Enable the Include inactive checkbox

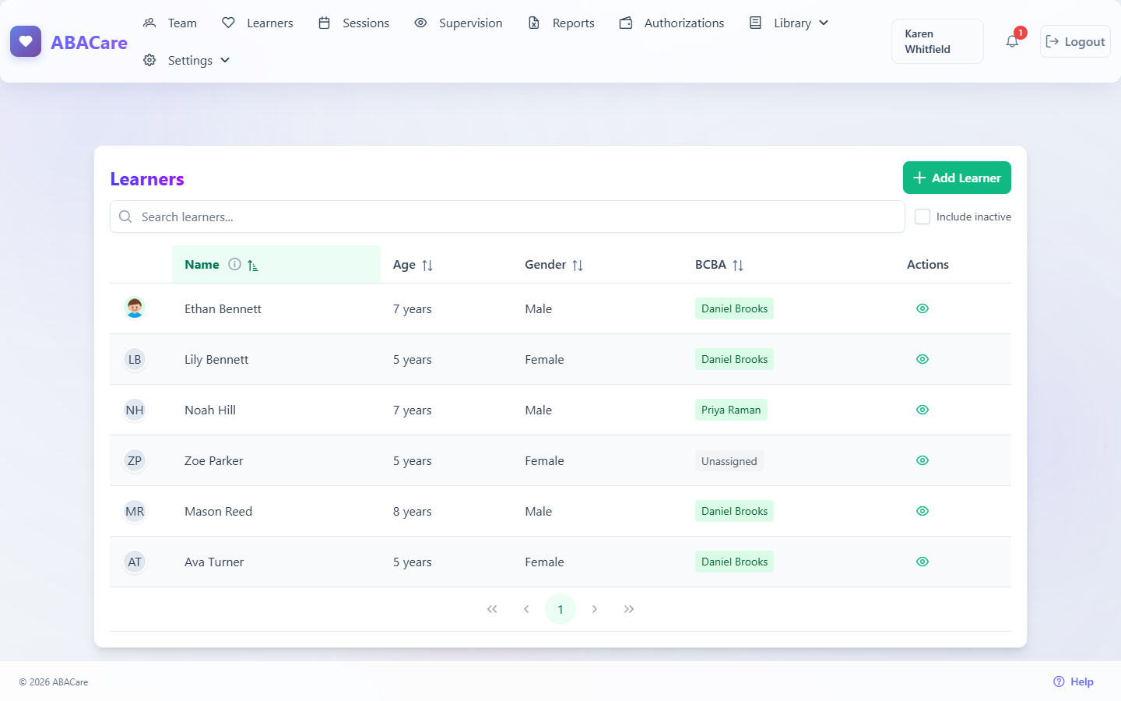[x=922, y=217]
